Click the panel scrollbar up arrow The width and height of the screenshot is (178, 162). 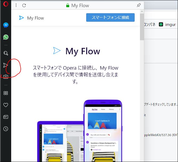[x=142, y=12]
